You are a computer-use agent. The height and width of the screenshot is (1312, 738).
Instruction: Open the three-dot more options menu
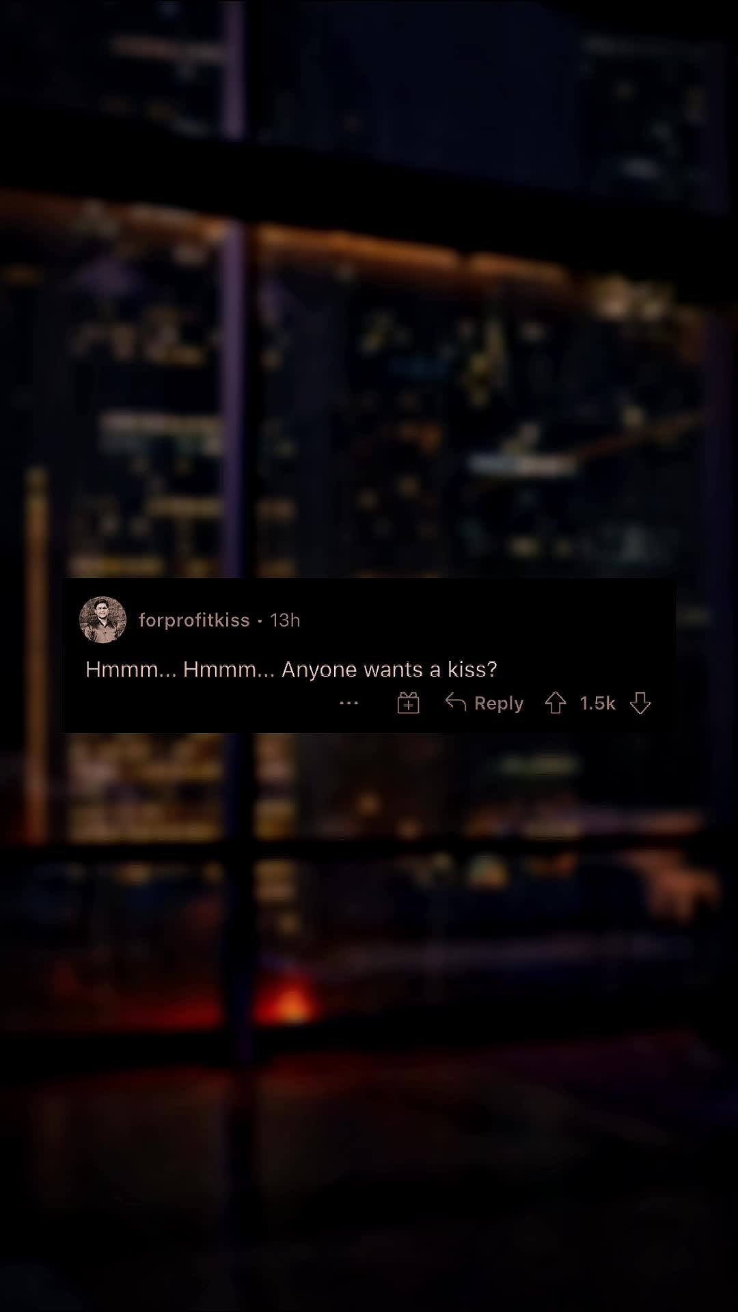pos(349,703)
